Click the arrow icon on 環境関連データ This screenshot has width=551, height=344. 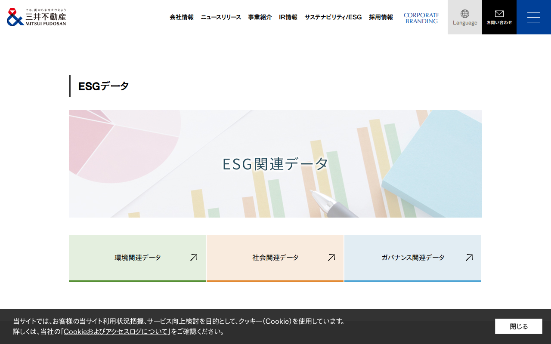[x=194, y=258]
